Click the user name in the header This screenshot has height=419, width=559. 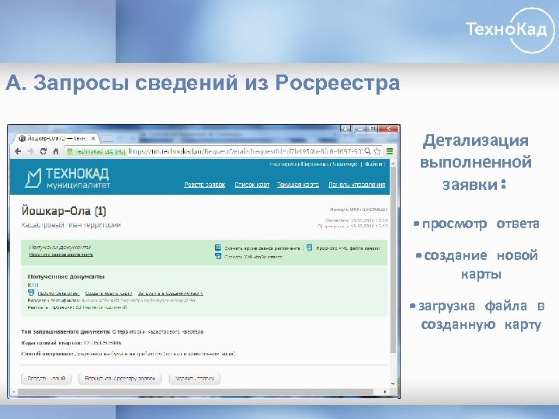313,164
